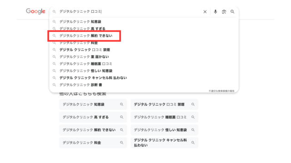Screen dimensions: 291x163
Task: Clear the search box with the X icon
Action: coord(205,12)
